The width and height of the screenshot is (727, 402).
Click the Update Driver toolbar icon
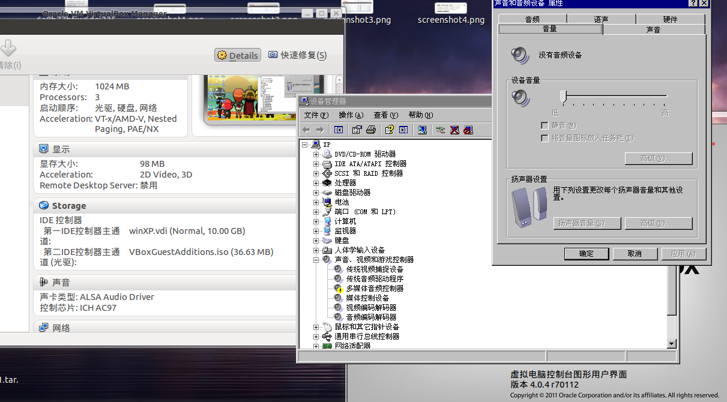click(x=441, y=130)
